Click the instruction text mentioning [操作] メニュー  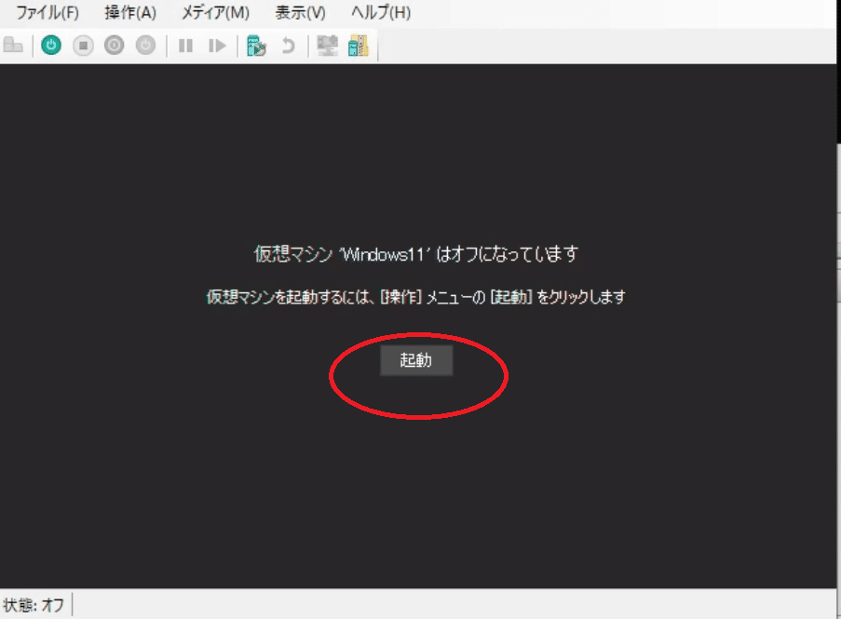[x=416, y=297]
